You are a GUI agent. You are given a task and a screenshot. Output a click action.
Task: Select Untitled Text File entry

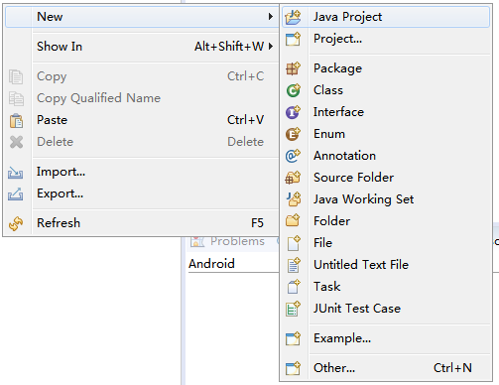click(386, 265)
